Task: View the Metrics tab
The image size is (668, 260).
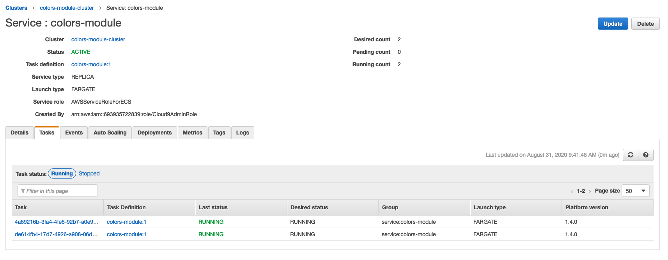Action: click(x=193, y=133)
